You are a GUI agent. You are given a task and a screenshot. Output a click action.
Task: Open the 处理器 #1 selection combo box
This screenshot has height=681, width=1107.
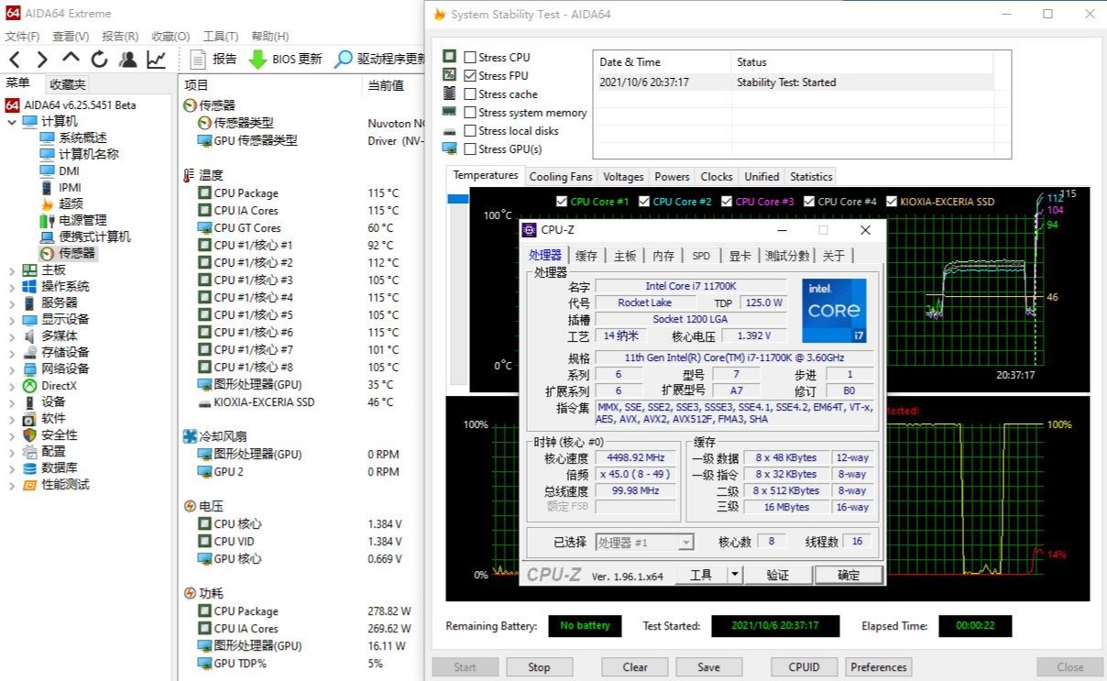click(644, 542)
